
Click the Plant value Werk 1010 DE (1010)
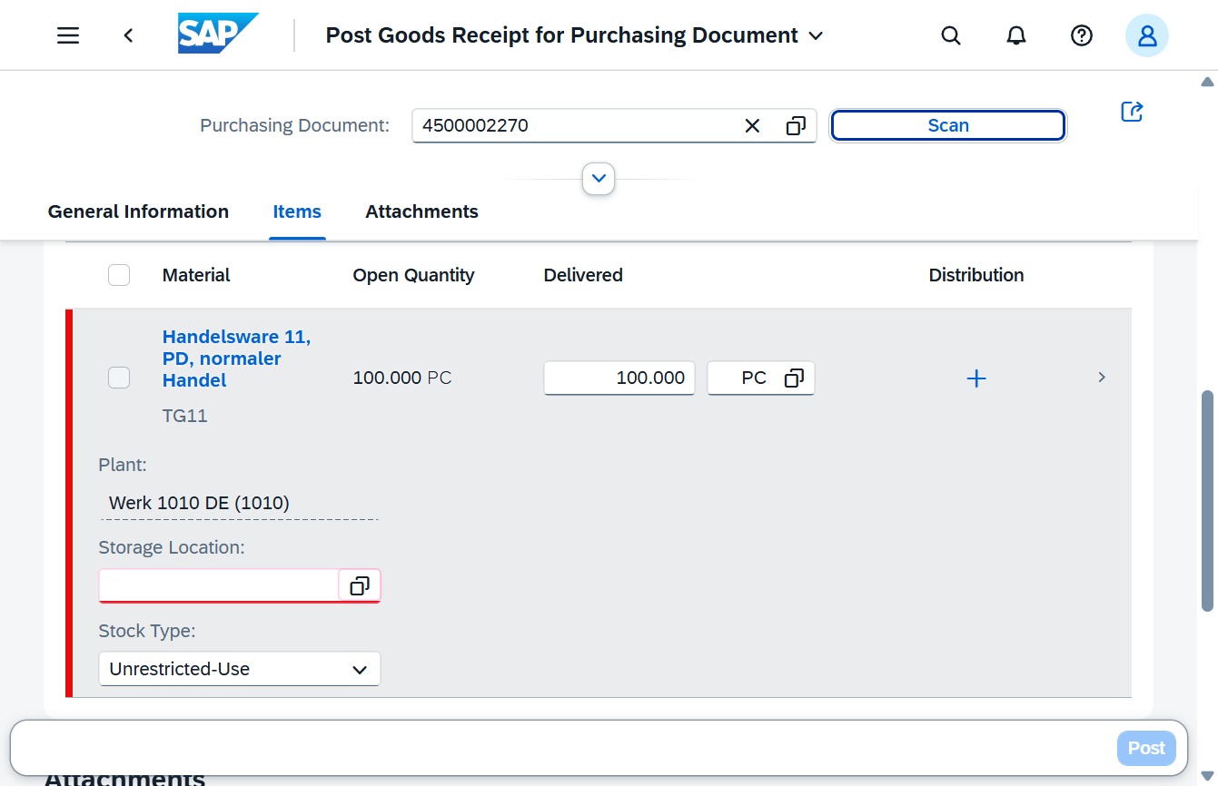point(199,503)
